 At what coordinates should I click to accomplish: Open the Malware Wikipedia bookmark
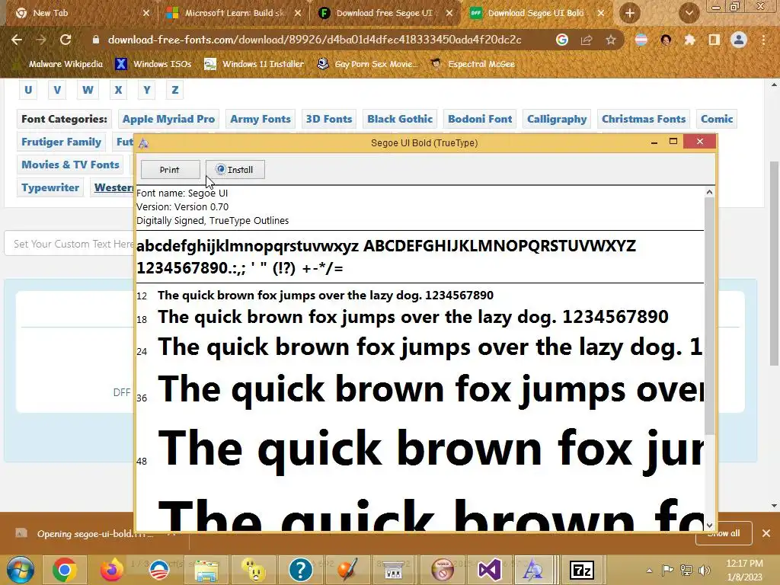[x=59, y=64]
